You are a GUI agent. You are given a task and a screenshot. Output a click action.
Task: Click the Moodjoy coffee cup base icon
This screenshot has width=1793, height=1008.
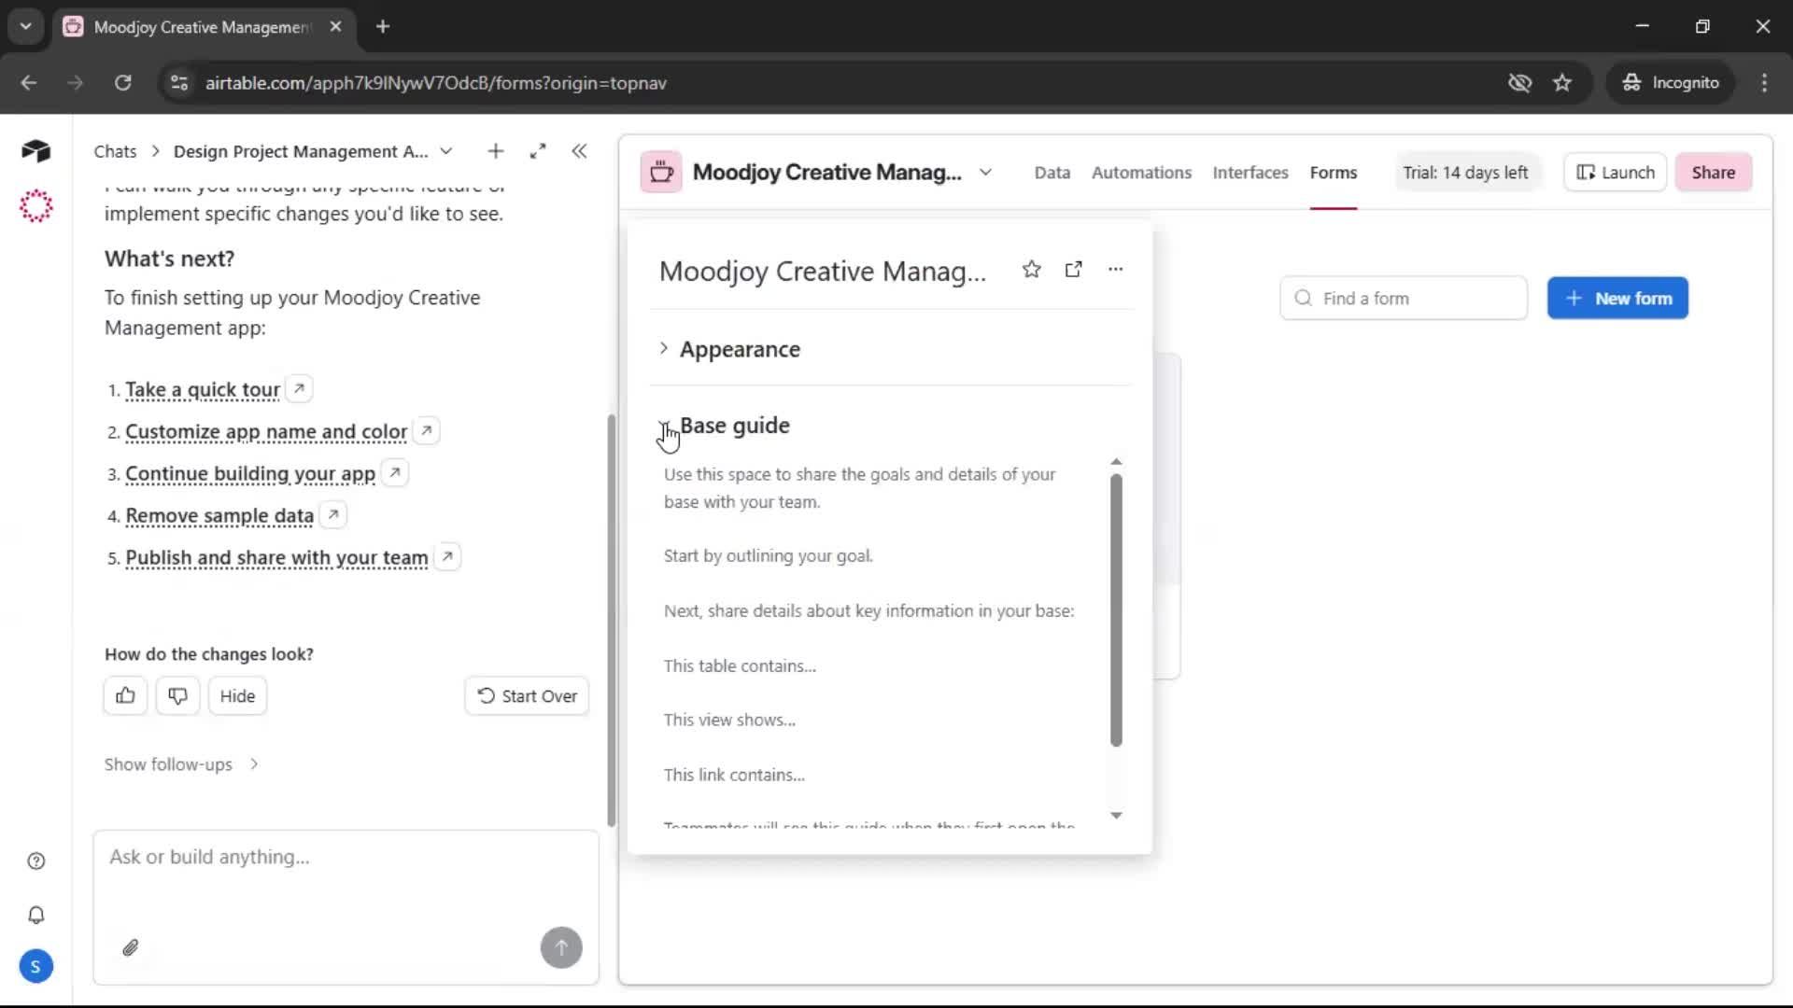click(x=661, y=173)
